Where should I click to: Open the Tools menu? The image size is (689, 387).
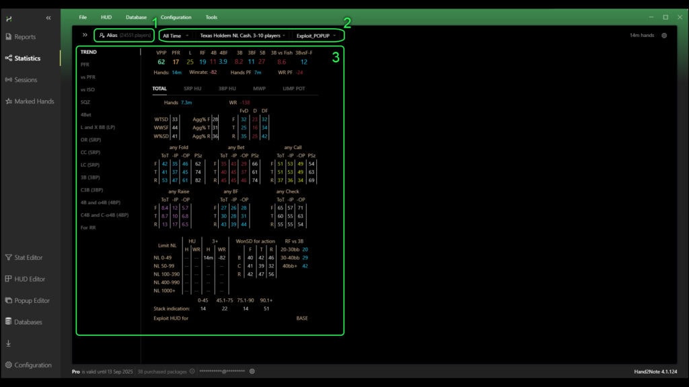tap(211, 17)
